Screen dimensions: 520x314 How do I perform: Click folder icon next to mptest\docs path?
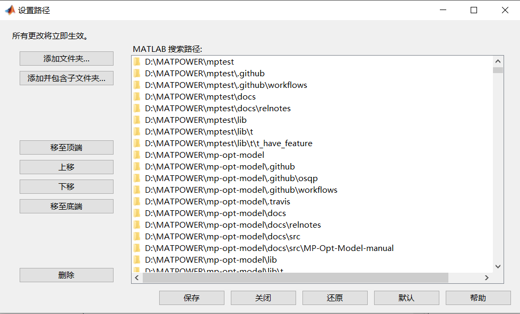137,96
